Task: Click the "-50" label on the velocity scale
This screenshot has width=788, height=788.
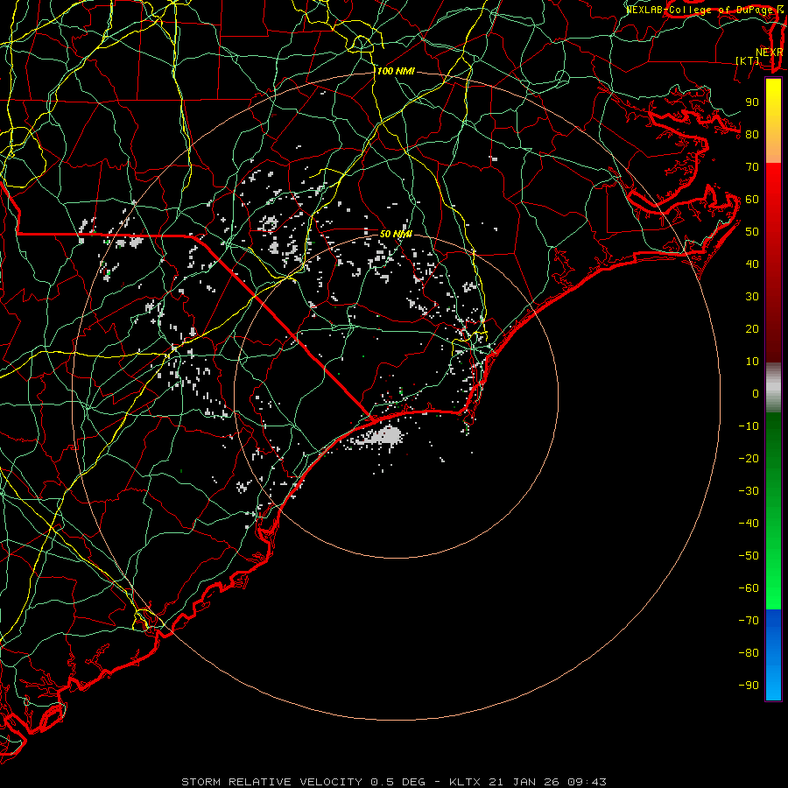Action: coord(749,556)
